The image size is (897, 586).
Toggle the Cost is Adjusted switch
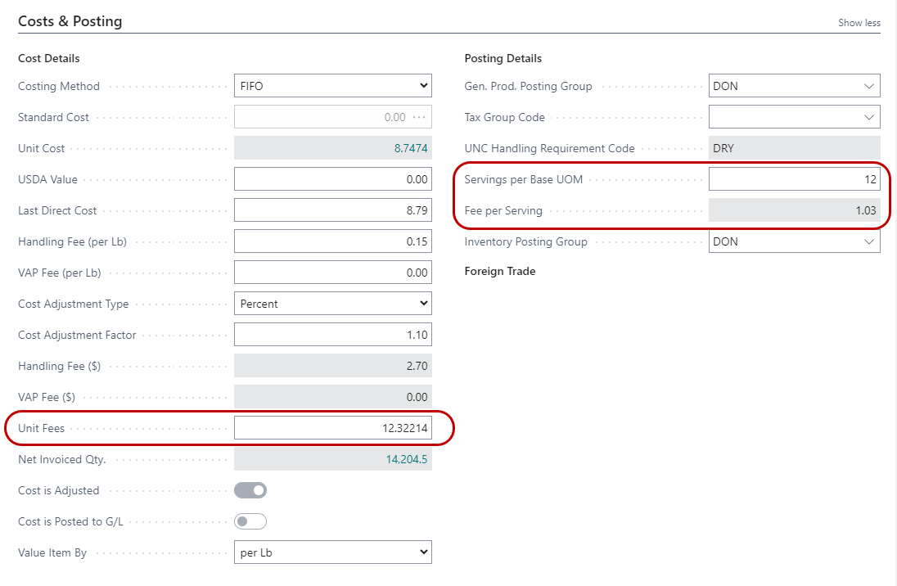tap(250, 490)
